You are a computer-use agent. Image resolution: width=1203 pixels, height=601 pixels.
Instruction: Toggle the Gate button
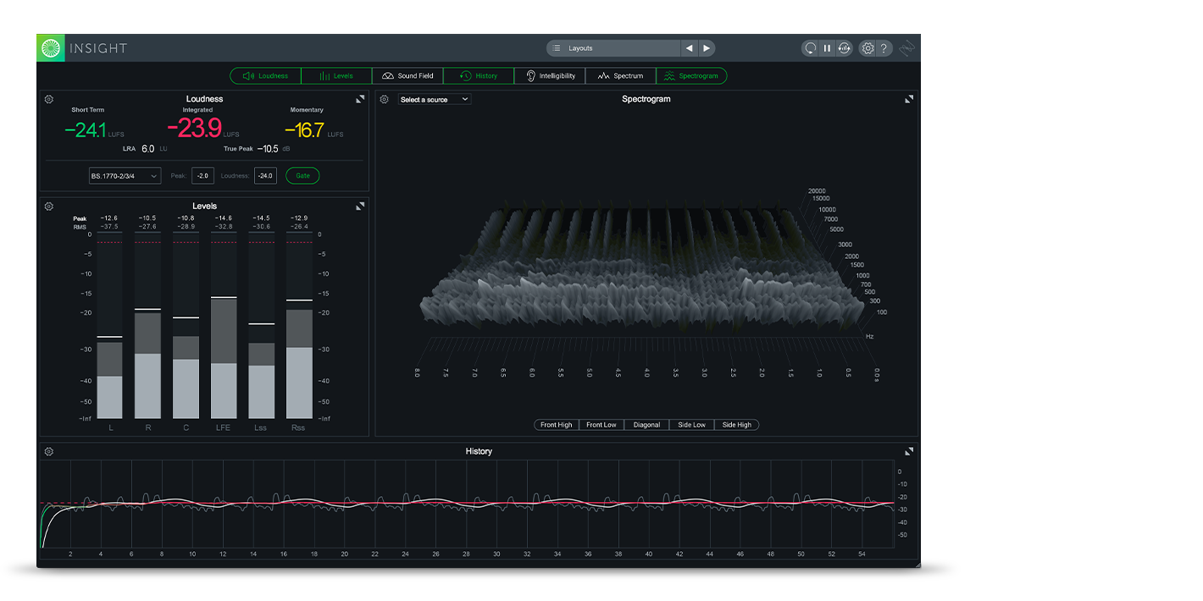tap(302, 176)
